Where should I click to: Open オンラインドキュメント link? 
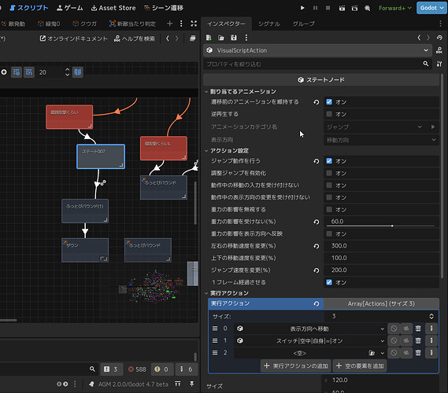point(74,39)
